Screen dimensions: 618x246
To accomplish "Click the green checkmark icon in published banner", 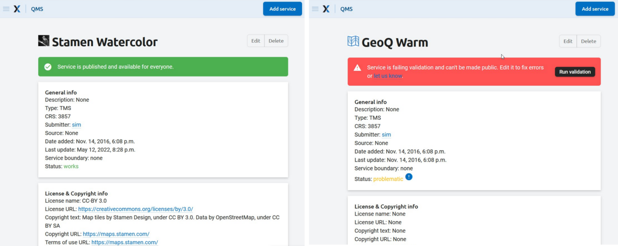I will pyautogui.click(x=48, y=67).
